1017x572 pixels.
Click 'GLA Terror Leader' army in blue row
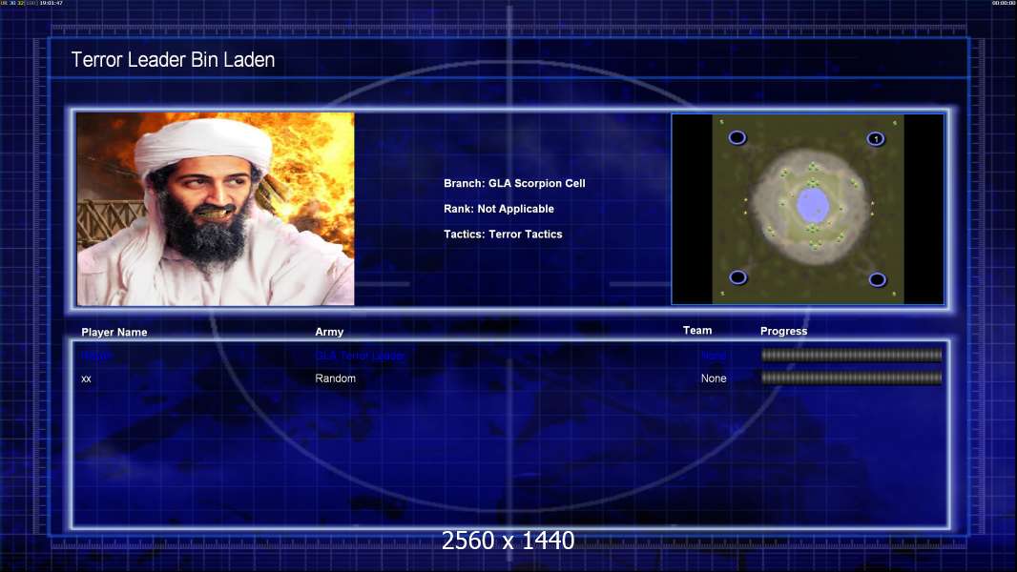tap(360, 356)
